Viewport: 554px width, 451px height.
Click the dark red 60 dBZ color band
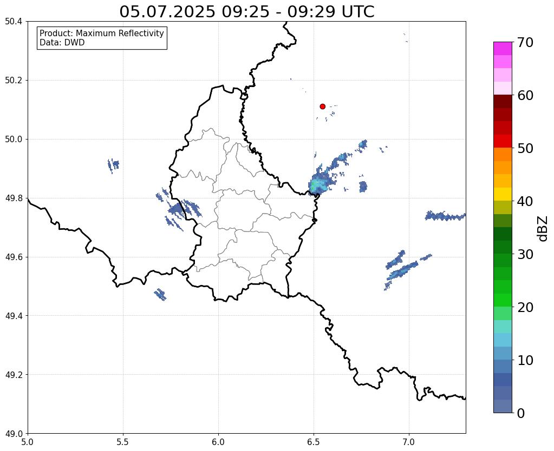click(503, 101)
